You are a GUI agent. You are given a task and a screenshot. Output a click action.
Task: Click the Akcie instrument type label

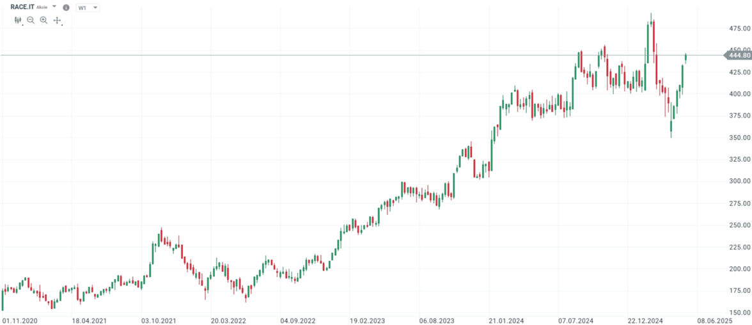pos(42,7)
